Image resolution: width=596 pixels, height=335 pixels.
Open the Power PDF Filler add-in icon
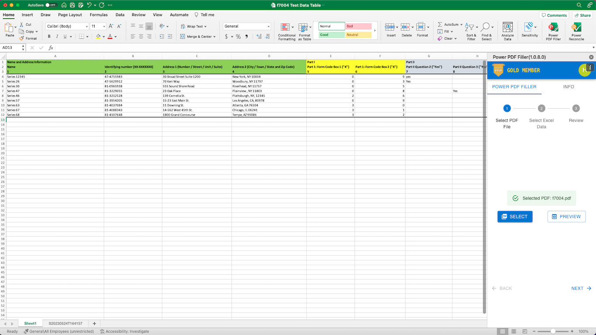[553, 30]
